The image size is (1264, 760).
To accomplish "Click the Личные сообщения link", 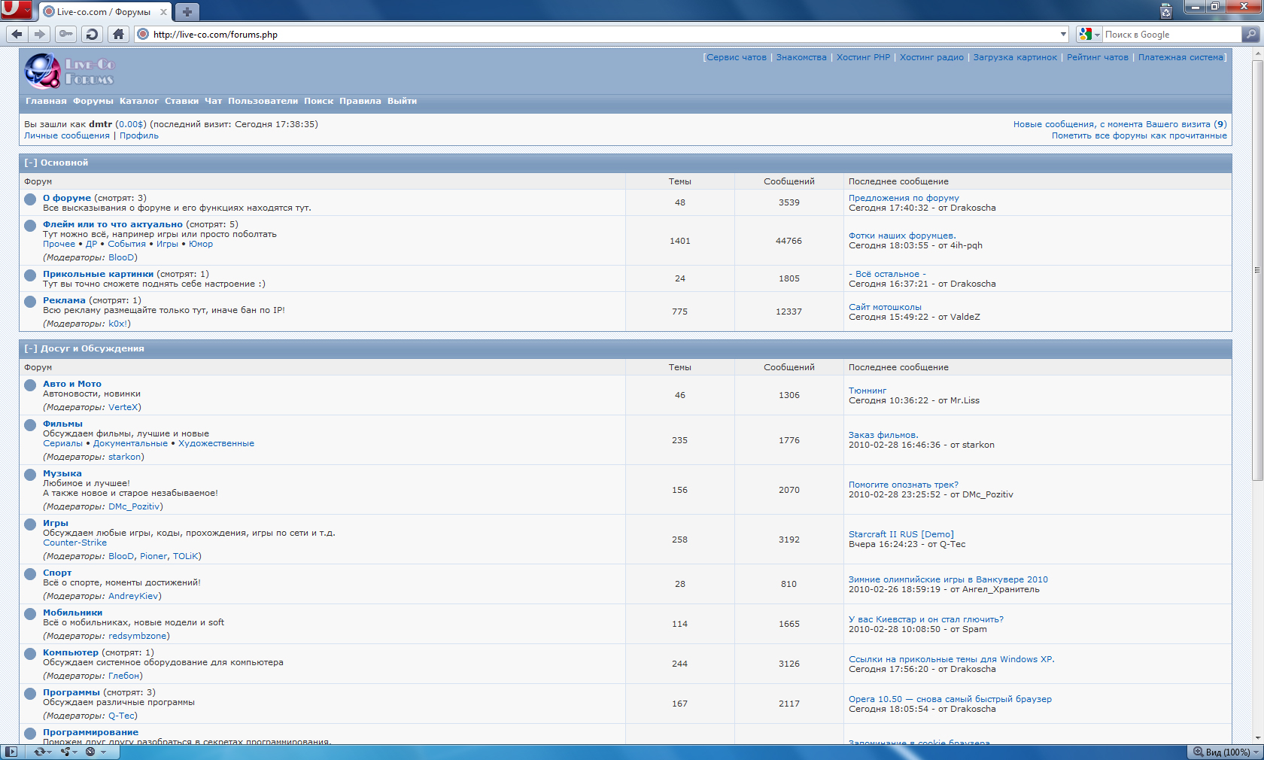I will pos(66,135).
